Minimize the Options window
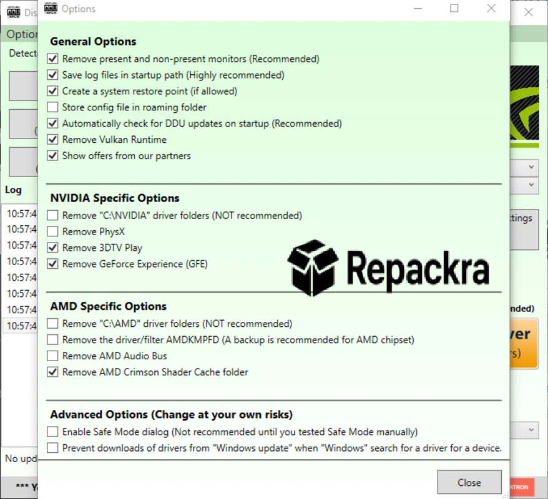 [418, 8]
